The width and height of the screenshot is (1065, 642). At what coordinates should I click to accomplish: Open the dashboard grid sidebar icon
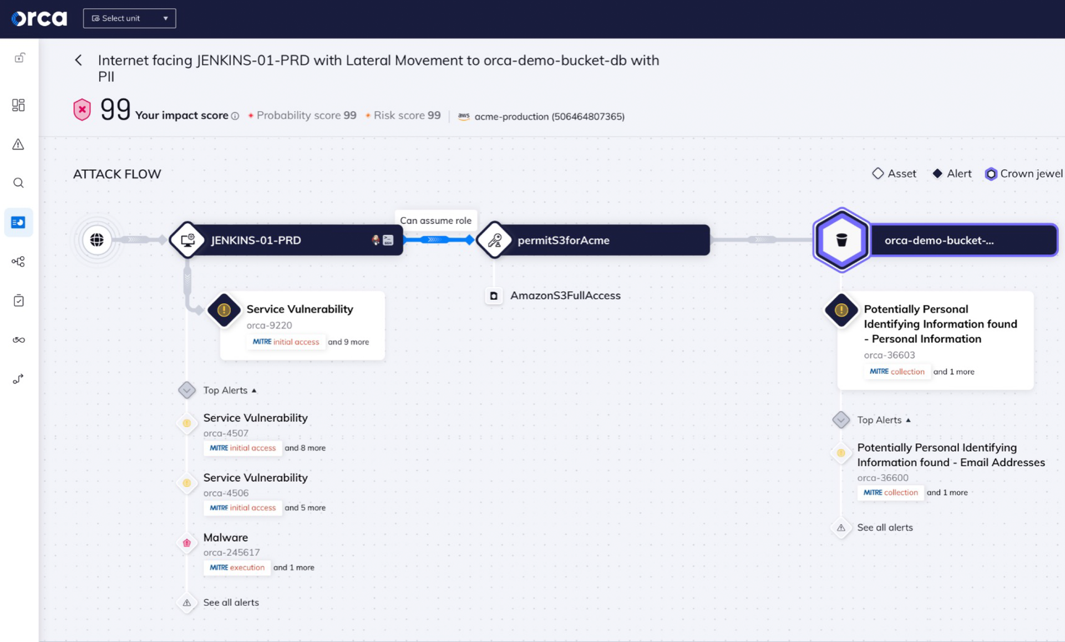click(18, 105)
